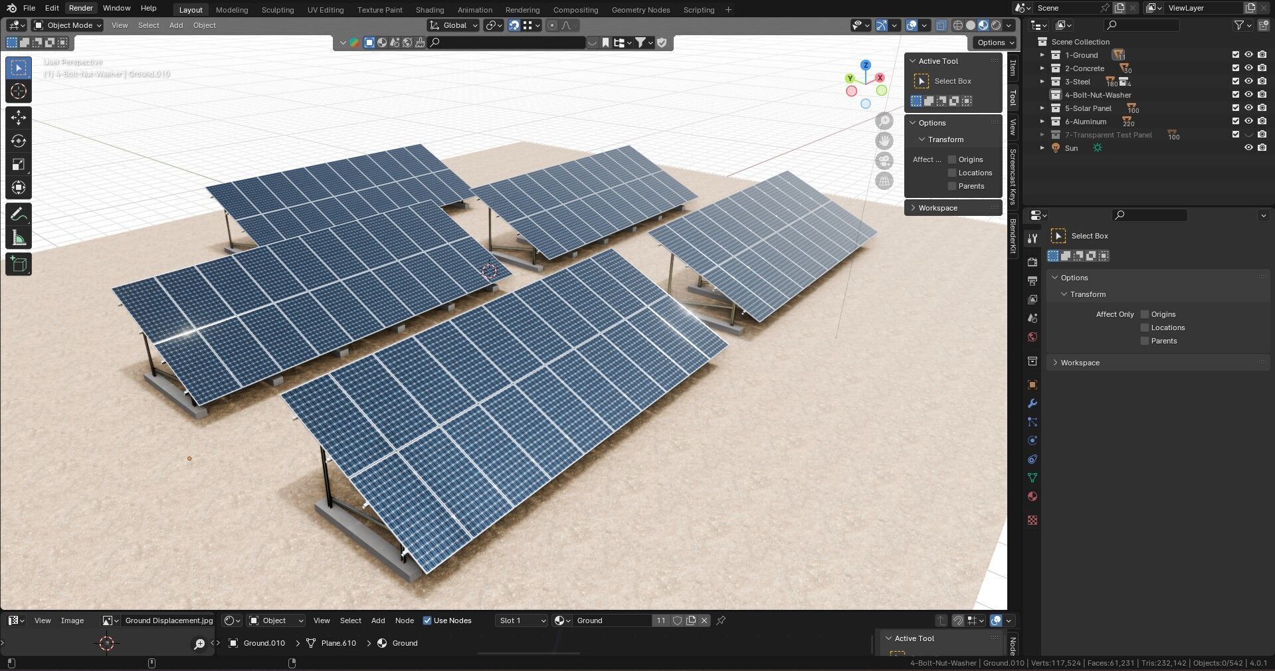The width and height of the screenshot is (1275, 671).
Task: Open viewport Options dropdown
Action: (995, 43)
